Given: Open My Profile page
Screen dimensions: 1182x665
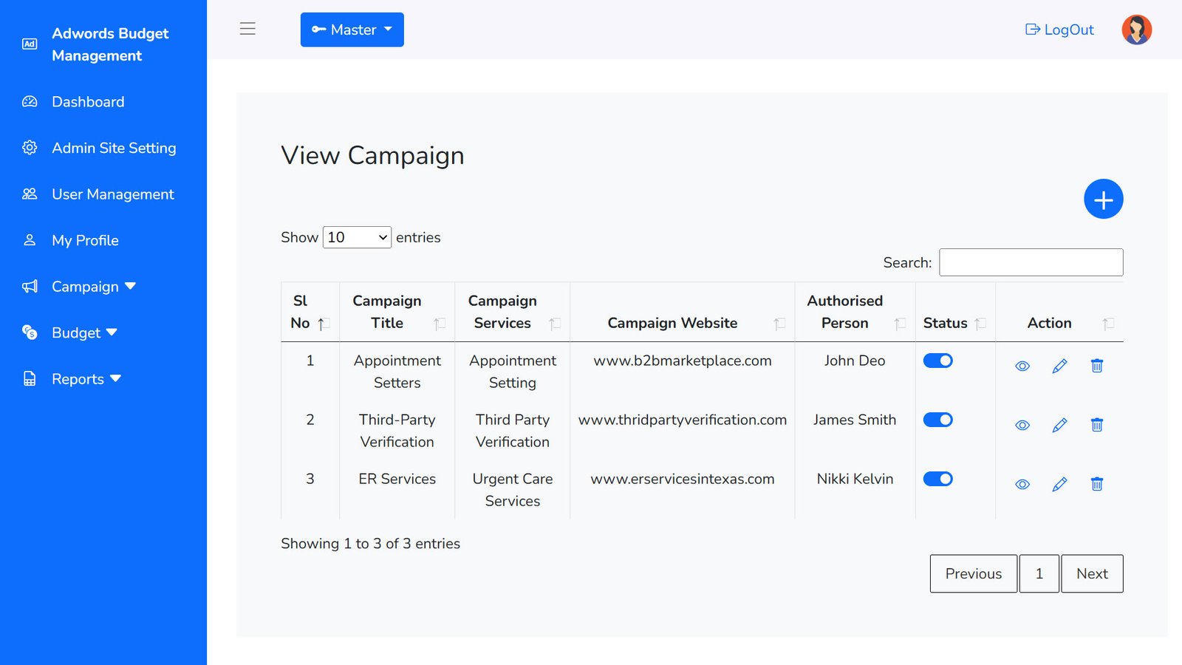Looking at the screenshot, I should pos(85,240).
